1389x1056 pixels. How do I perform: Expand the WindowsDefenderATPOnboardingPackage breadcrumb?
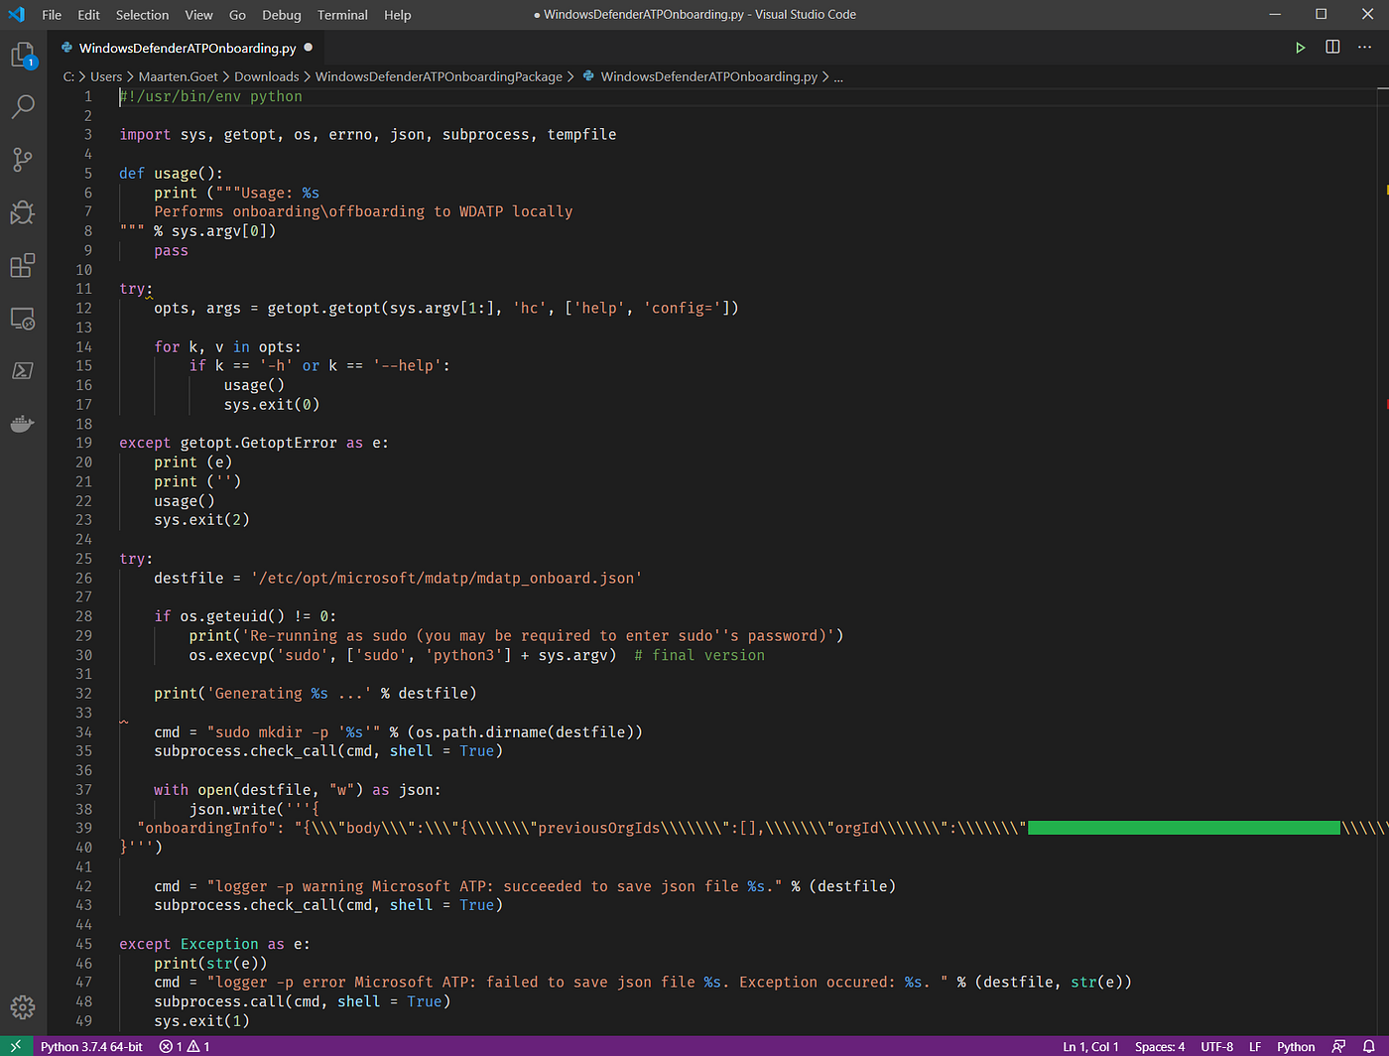(x=439, y=76)
